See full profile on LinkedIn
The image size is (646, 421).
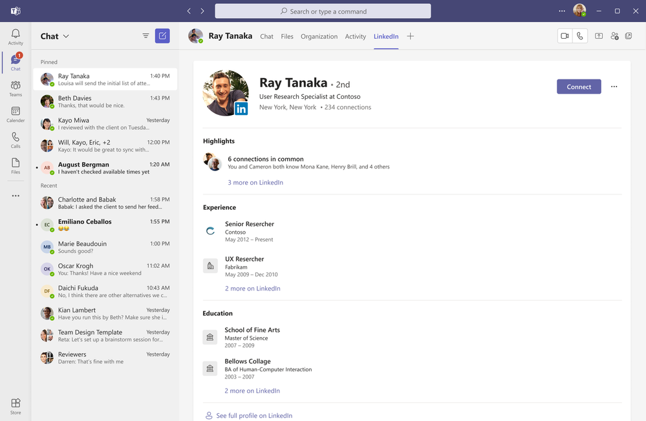click(249, 416)
